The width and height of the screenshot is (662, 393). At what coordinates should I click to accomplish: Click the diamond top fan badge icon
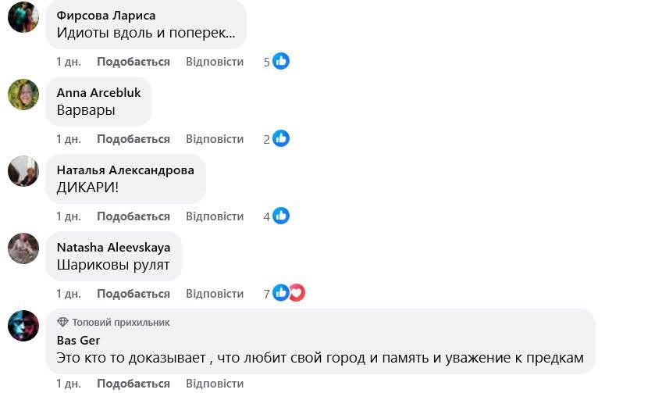63,322
